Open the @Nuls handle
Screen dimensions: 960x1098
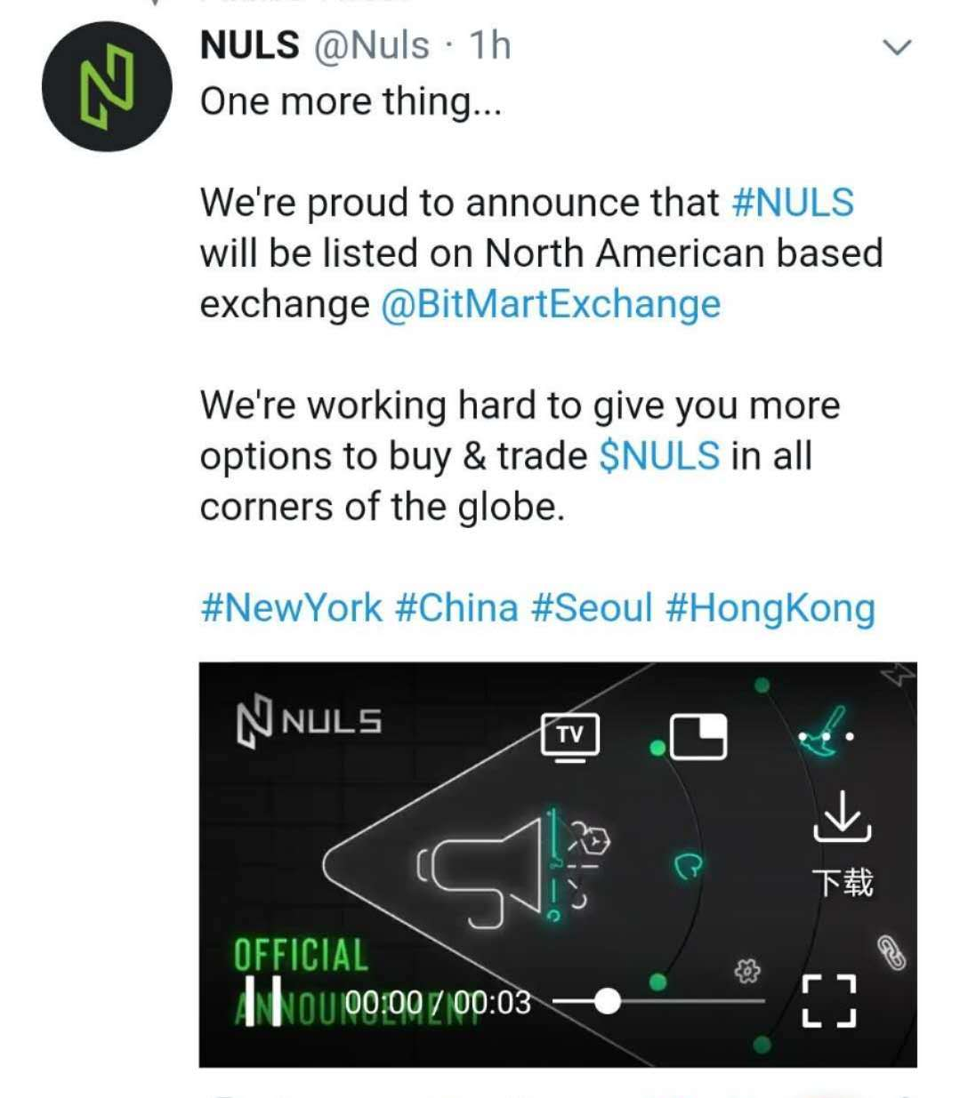[370, 44]
